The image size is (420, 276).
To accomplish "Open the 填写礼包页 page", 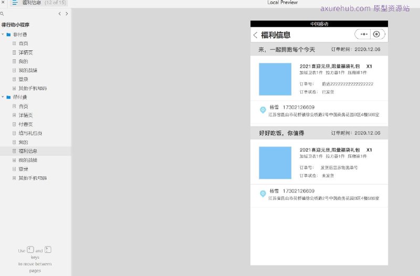I will point(30,133).
